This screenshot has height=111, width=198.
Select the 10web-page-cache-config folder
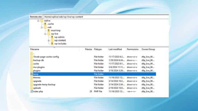coord(93,57)
